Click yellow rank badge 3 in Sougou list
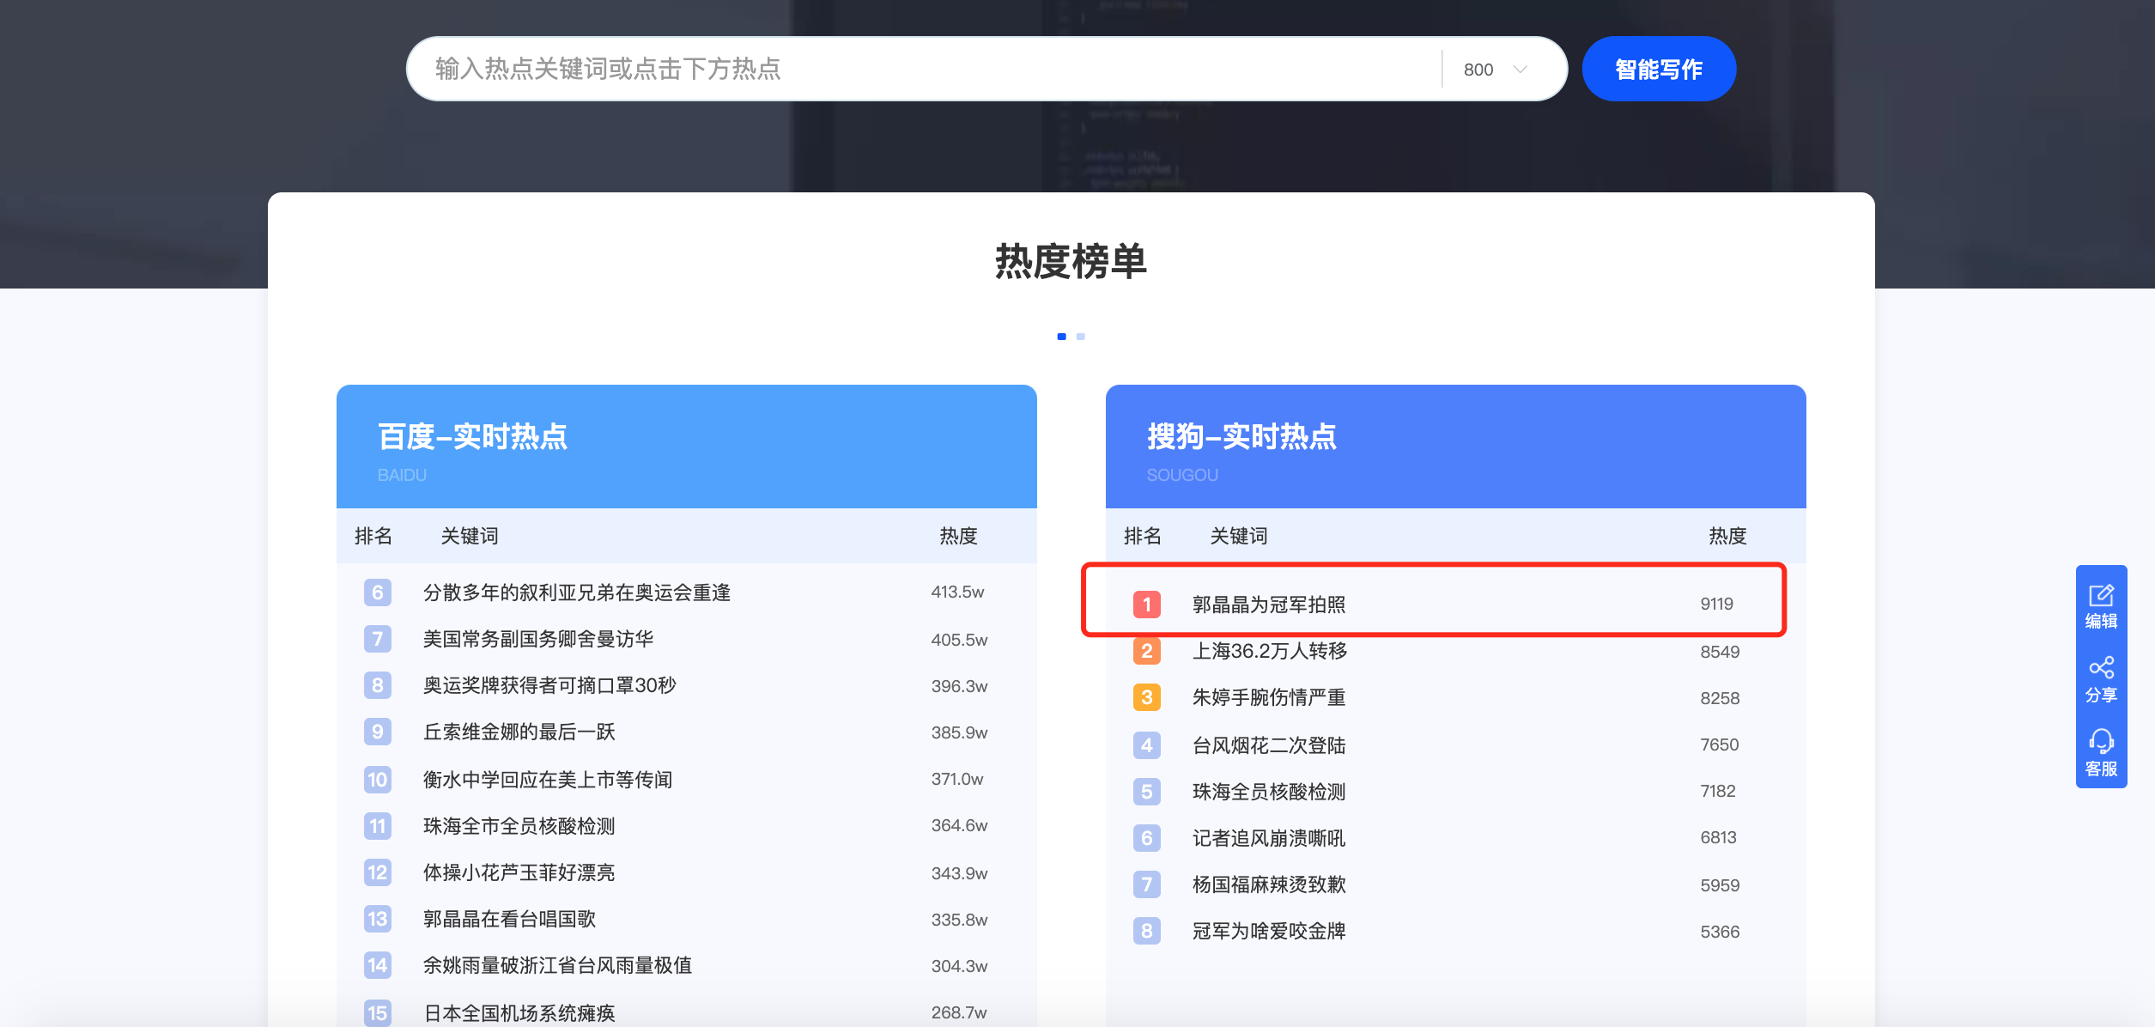This screenshot has height=1027, width=2155. 1147,697
